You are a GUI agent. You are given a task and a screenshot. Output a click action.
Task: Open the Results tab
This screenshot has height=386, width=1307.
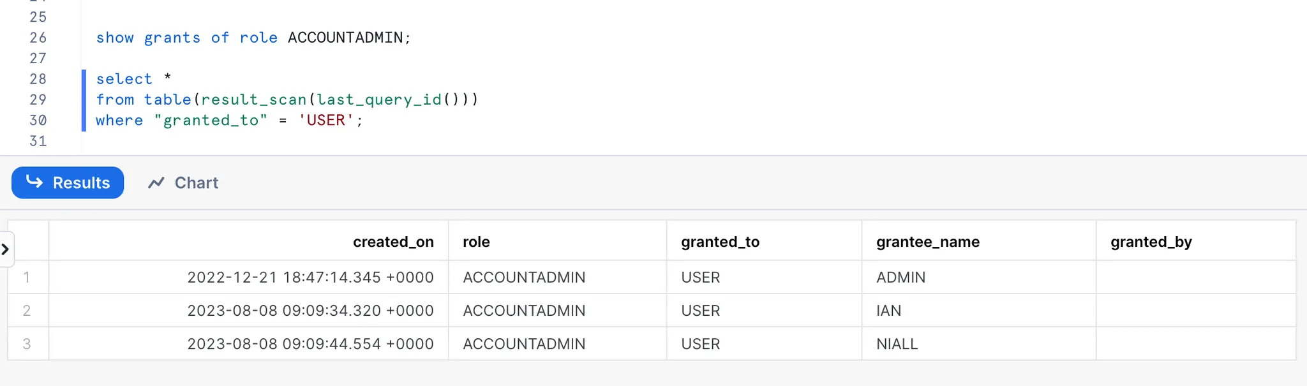coord(68,182)
